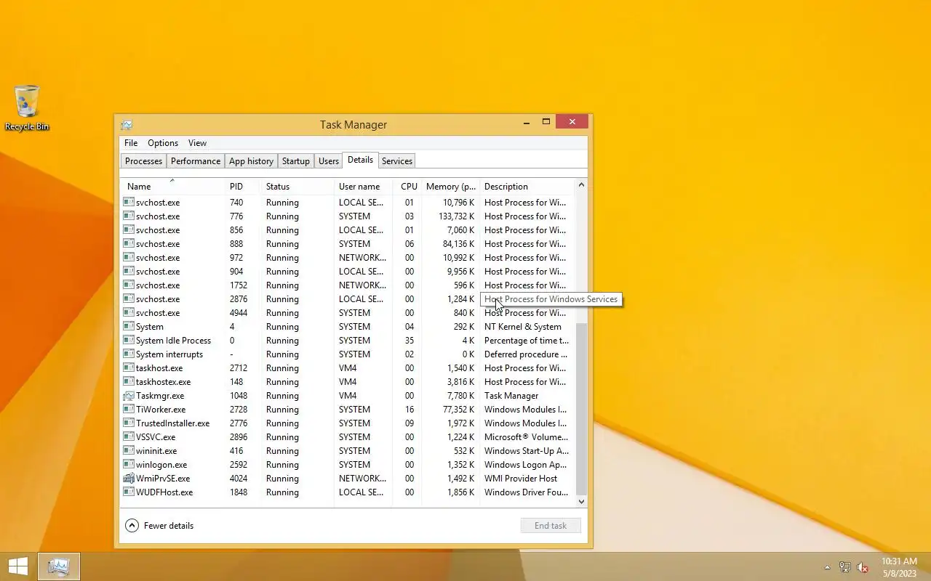Click the PID 856 cell
The image size is (931, 581).
point(236,230)
